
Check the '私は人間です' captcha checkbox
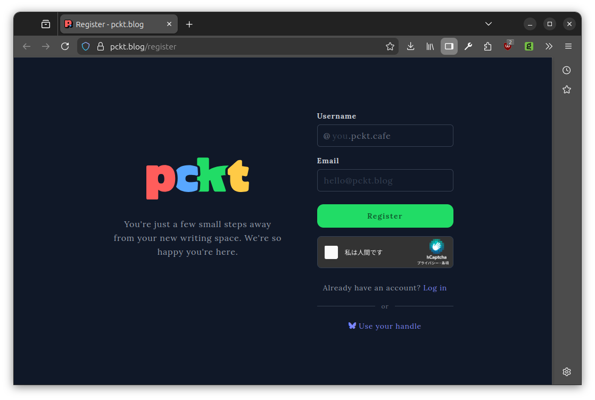331,252
